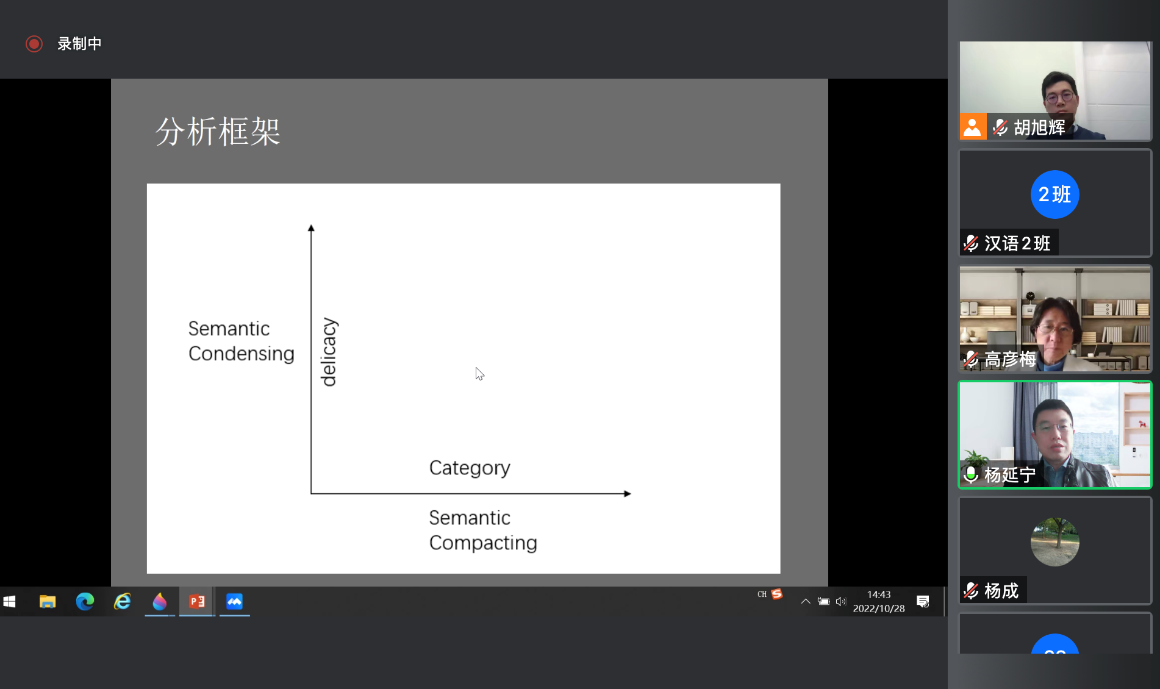
Task: Click the colorful droplet app icon
Action: click(x=160, y=602)
